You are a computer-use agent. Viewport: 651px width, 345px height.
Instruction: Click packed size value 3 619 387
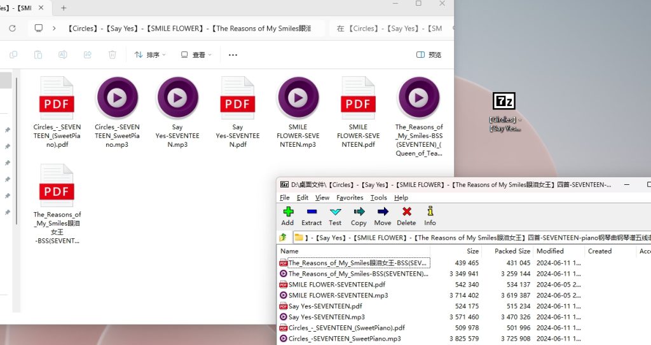[515, 295]
